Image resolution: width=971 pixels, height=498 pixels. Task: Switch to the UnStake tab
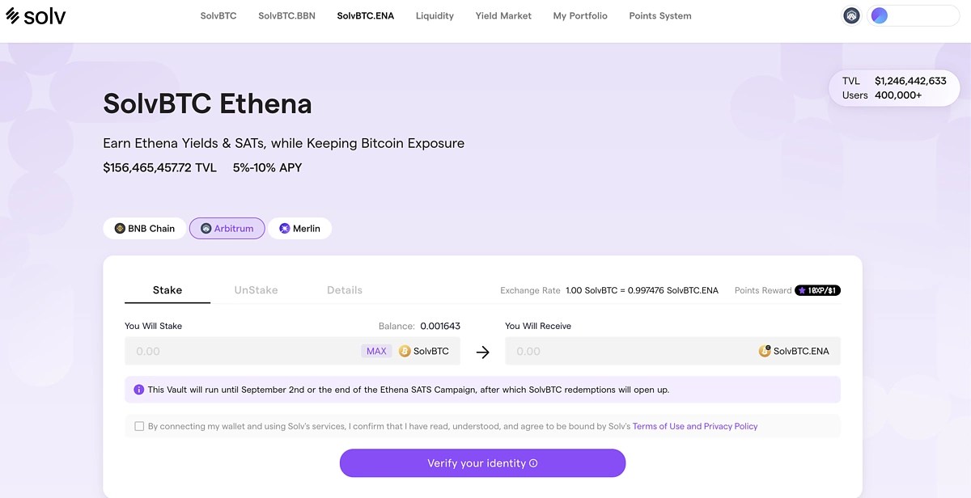pos(256,290)
